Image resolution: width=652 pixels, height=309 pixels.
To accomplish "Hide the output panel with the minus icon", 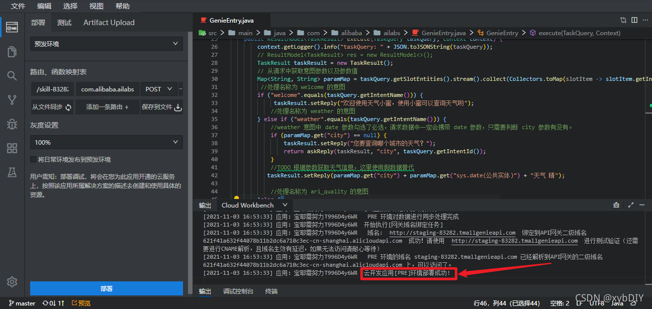I will 642,205.
